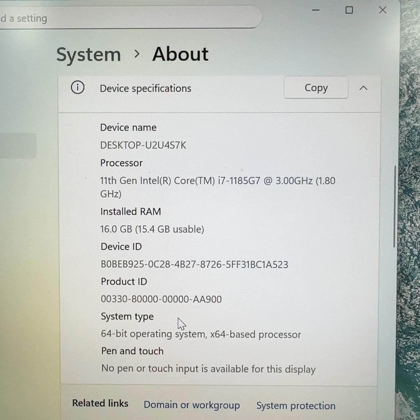Click the Device ID label

pyautogui.click(x=121, y=247)
